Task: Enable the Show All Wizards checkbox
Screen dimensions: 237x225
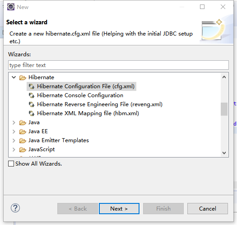Action: tap(11, 163)
